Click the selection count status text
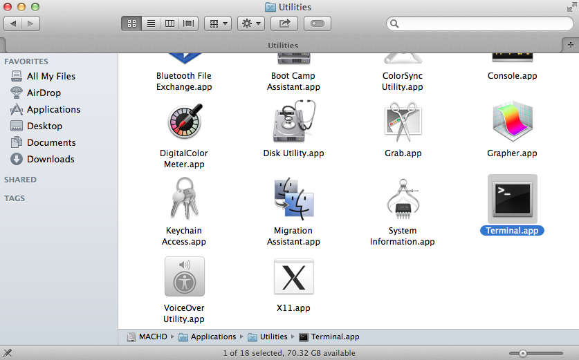 [289, 353]
